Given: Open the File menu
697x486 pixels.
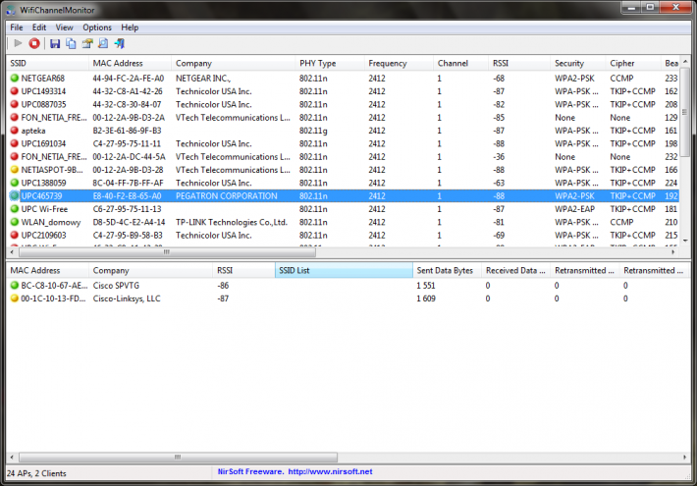Looking at the screenshot, I should pyautogui.click(x=17, y=27).
